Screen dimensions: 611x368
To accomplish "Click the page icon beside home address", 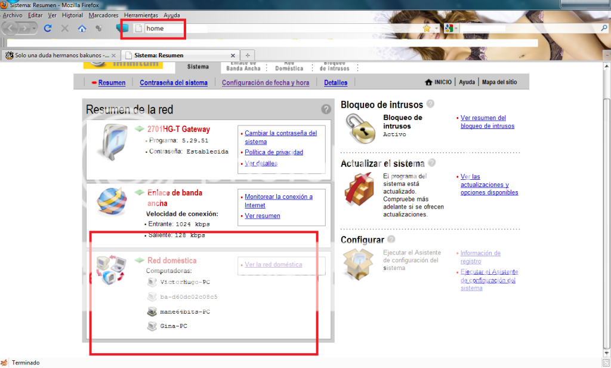I will coord(138,28).
